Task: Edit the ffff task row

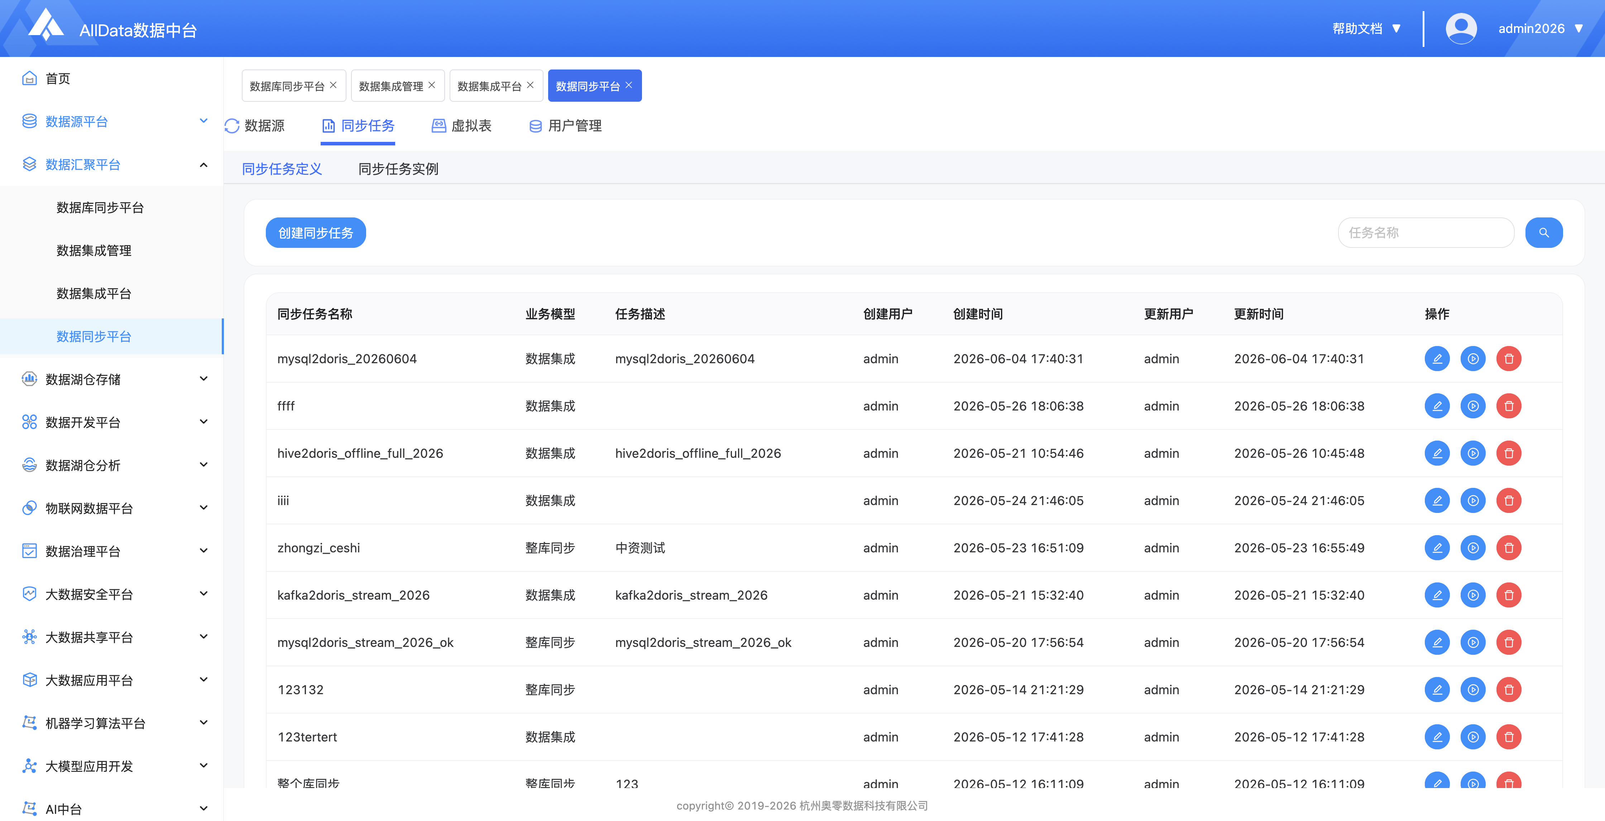Action: click(x=1437, y=406)
